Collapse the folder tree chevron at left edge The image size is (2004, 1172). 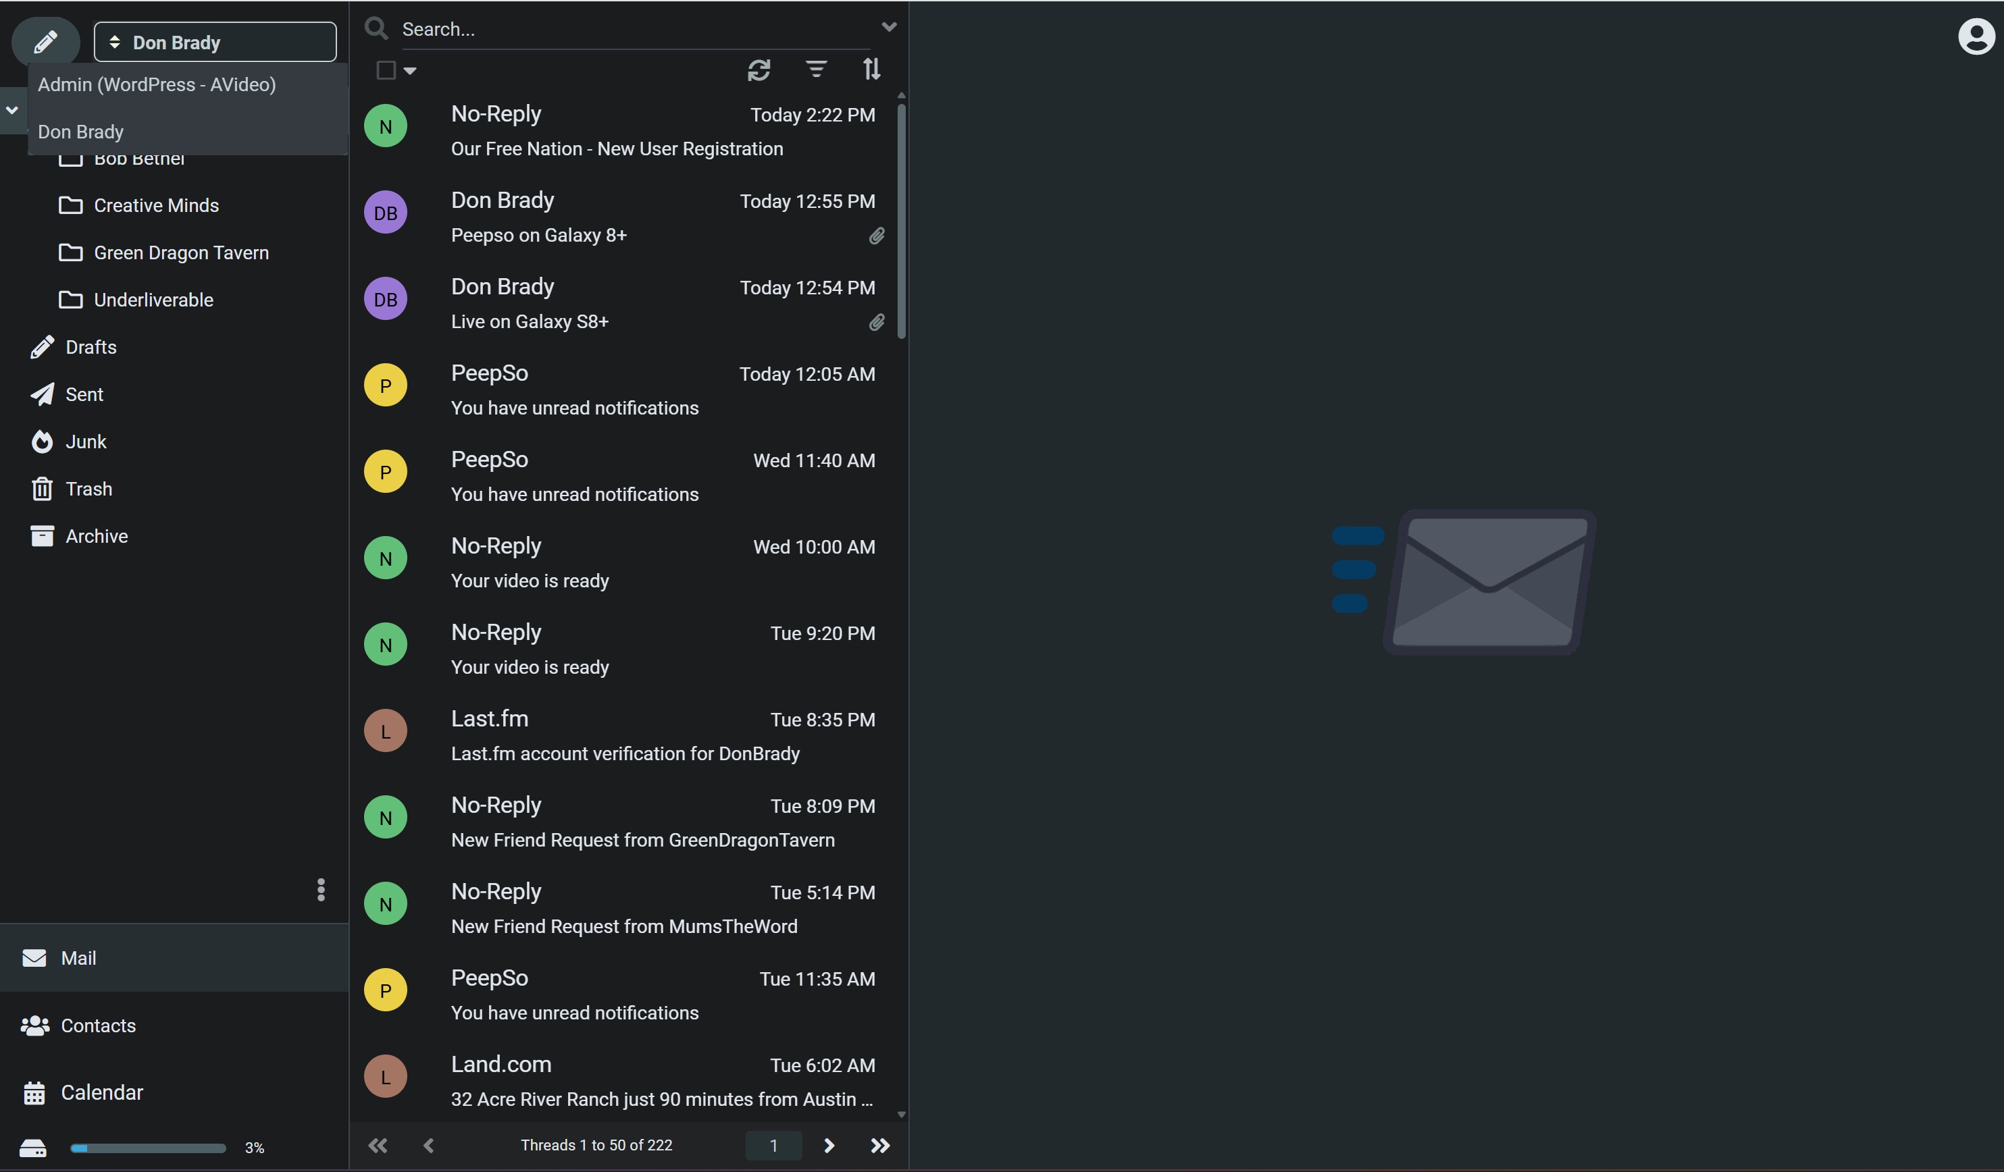pos(12,110)
